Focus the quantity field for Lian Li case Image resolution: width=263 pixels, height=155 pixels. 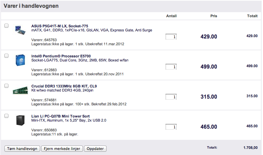[171, 127]
